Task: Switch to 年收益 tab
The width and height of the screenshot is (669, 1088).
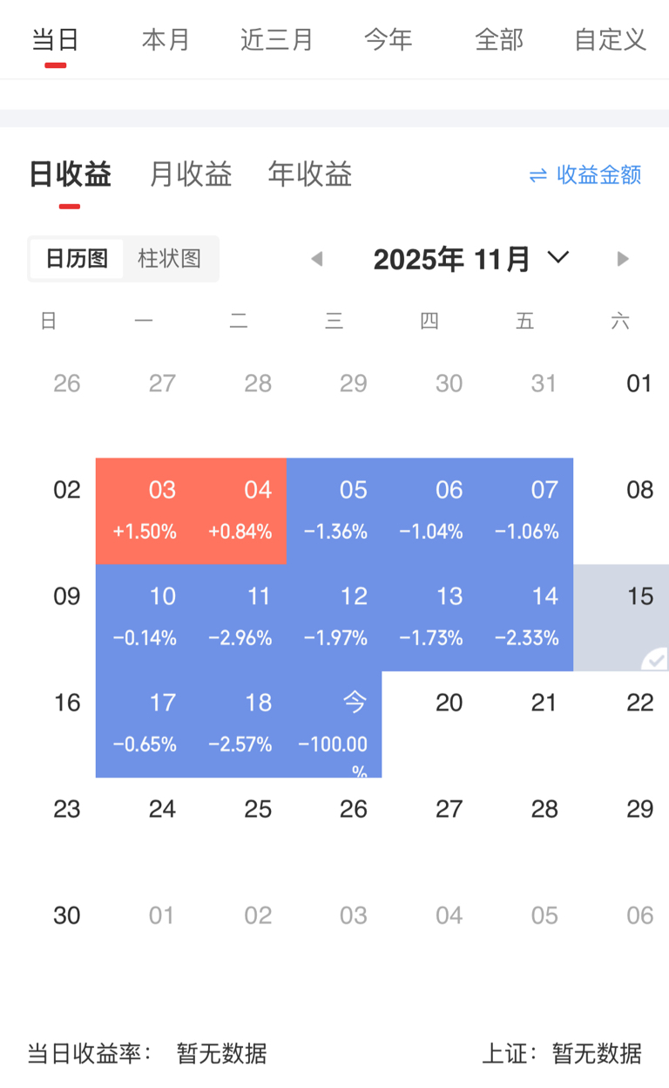Action: click(x=310, y=175)
